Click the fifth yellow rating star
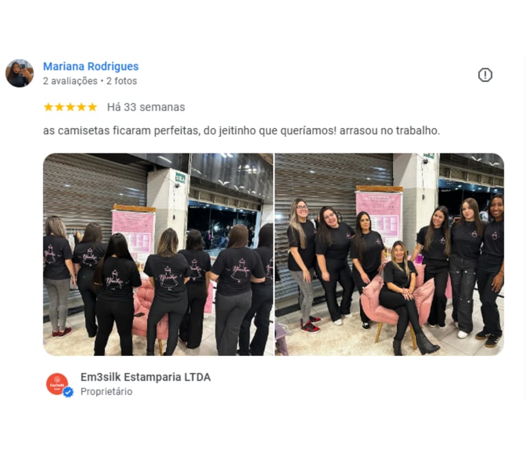 tap(92, 107)
